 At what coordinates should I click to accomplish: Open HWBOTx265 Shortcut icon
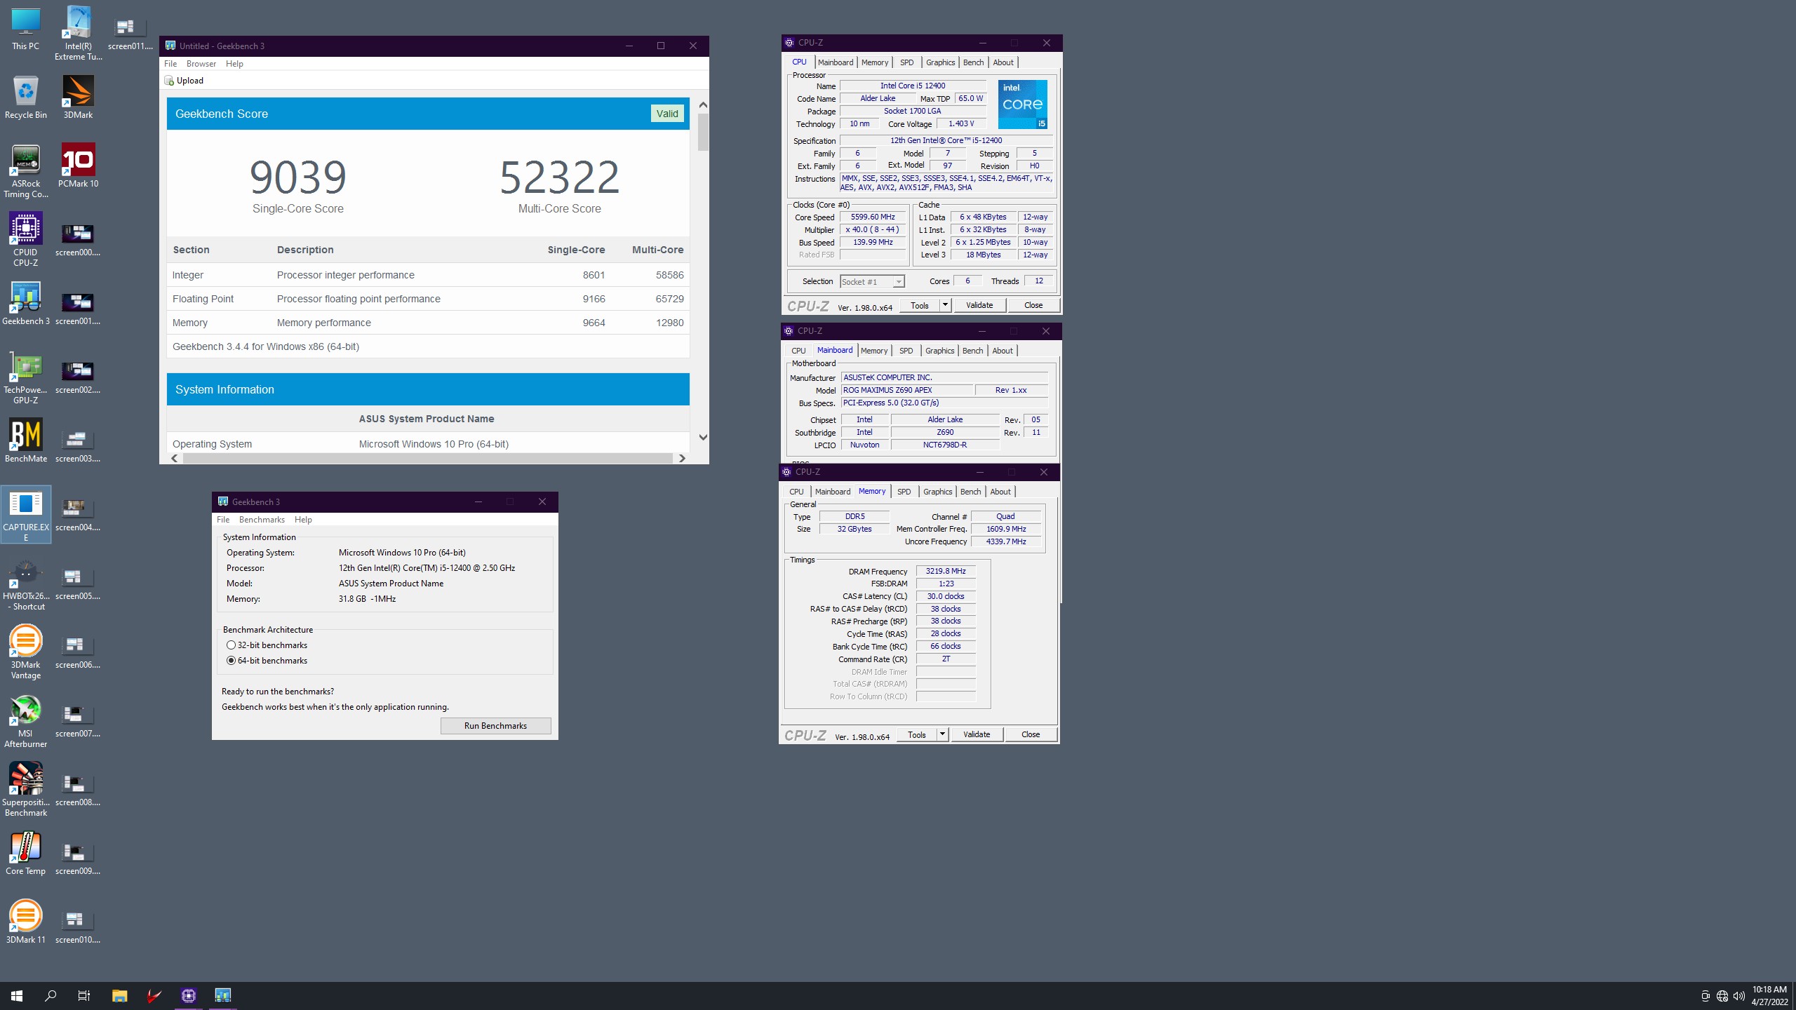pyautogui.click(x=26, y=585)
